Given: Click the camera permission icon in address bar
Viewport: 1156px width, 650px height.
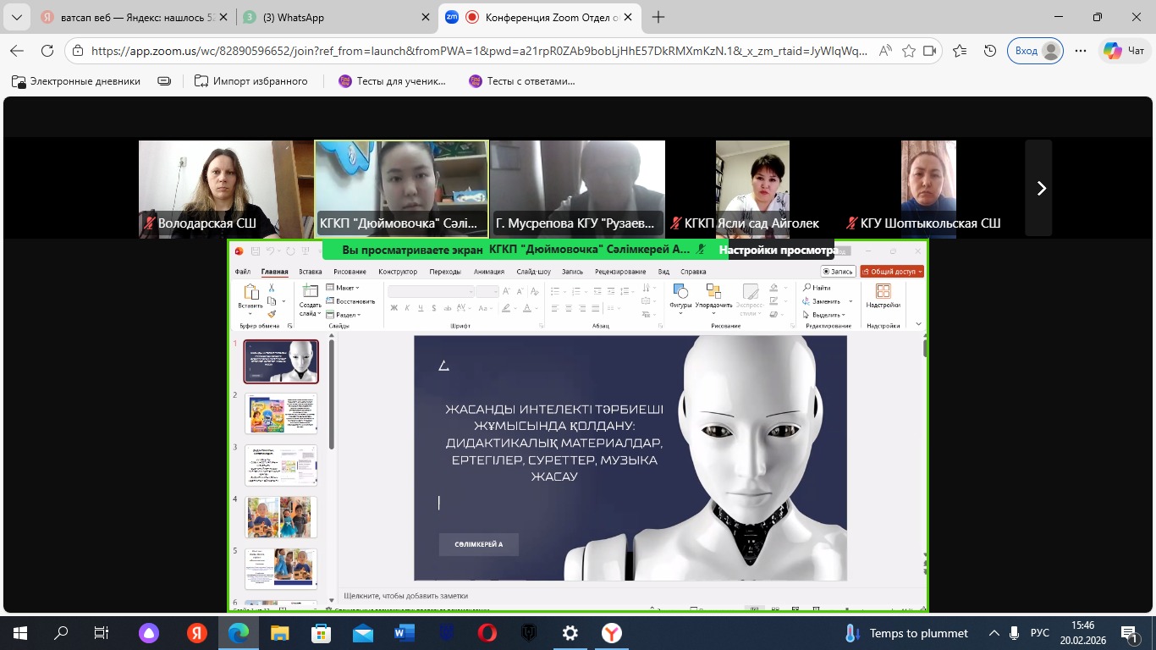Looking at the screenshot, I should pyautogui.click(x=930, y=51).
